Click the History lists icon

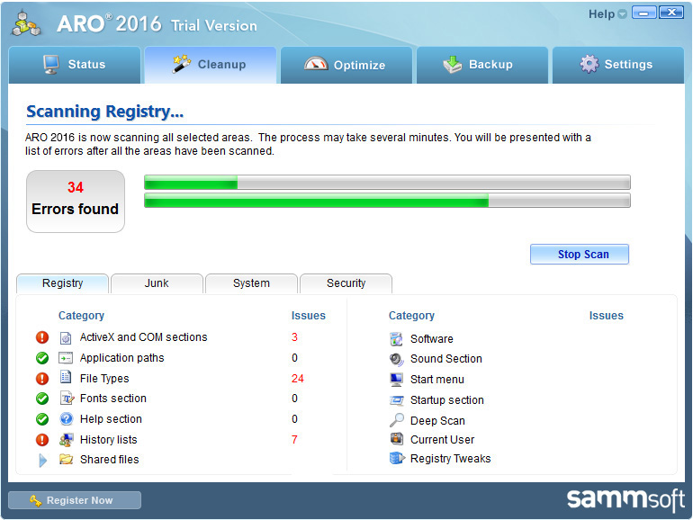coord(66,440)
